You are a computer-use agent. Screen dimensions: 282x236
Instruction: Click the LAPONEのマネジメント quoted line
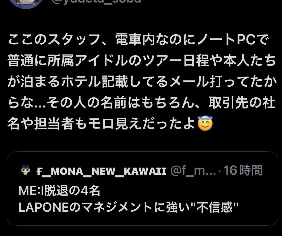pyautogui.click(x=128, y=207)
